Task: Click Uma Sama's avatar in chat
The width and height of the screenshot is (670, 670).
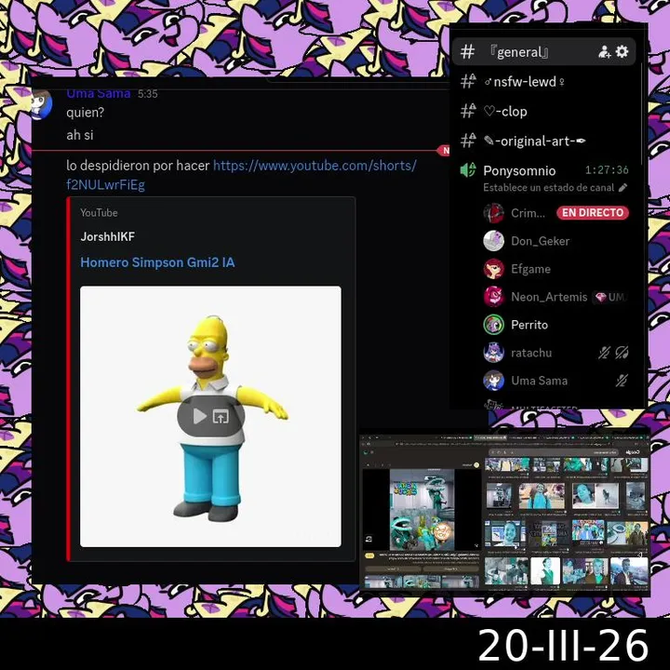Action: (x=42, y=104)
